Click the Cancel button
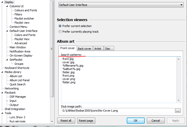Viewport: 187px width, 127px height. coord(156,121)
